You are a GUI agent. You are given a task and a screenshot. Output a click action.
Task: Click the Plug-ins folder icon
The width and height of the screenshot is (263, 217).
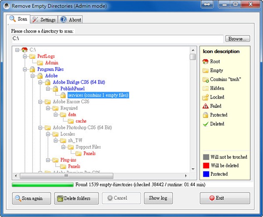[55, 160]
